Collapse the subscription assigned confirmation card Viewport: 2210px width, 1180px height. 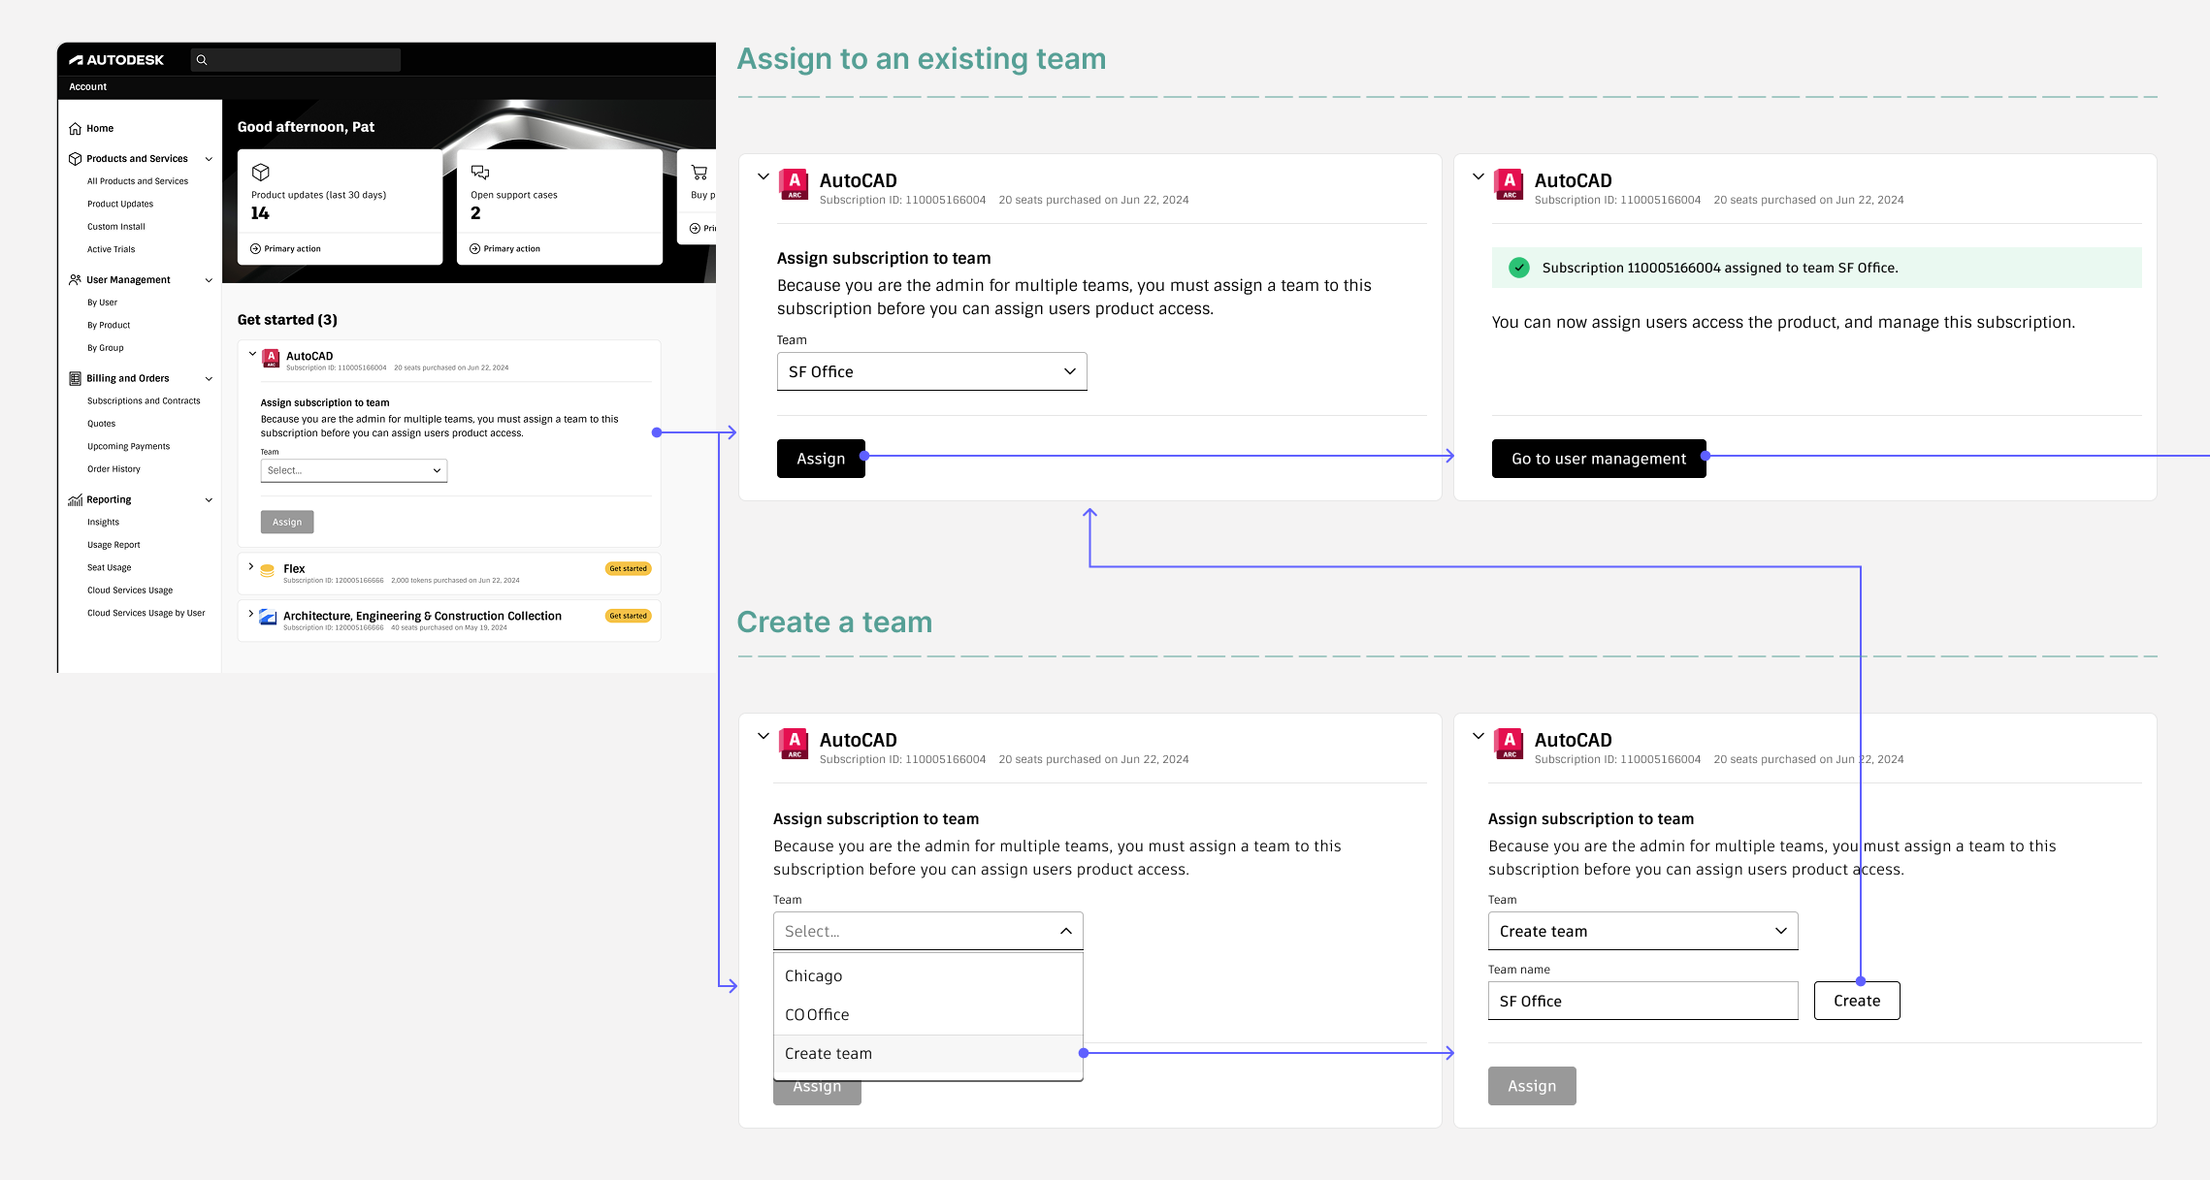(1479, 176)
